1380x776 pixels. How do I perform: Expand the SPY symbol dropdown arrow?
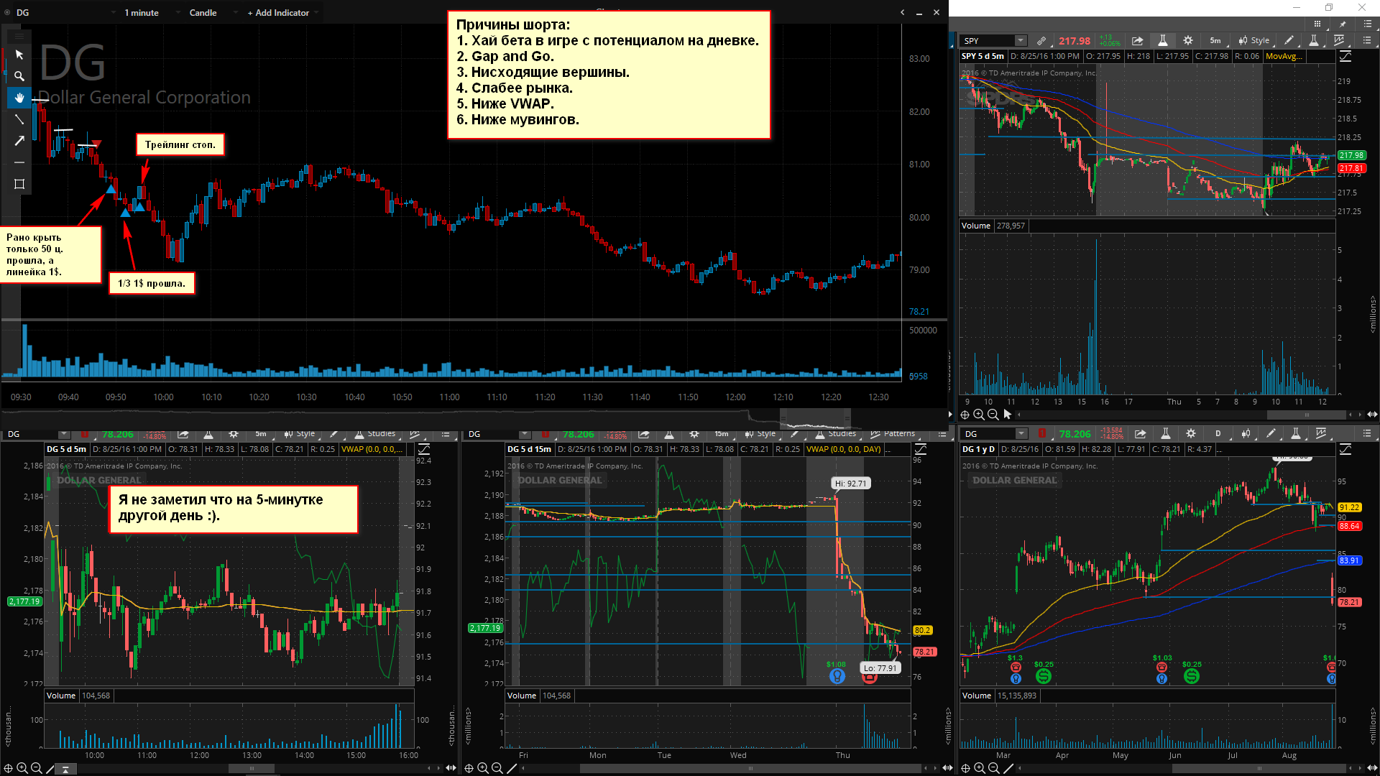tap(1021, 41)
